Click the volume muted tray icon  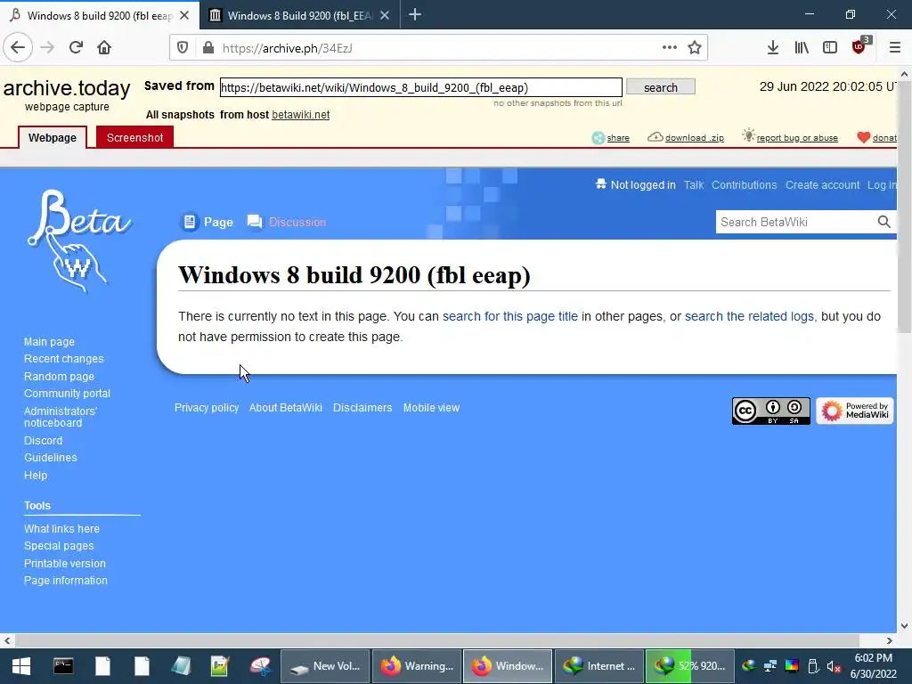(x=834, y=666)
